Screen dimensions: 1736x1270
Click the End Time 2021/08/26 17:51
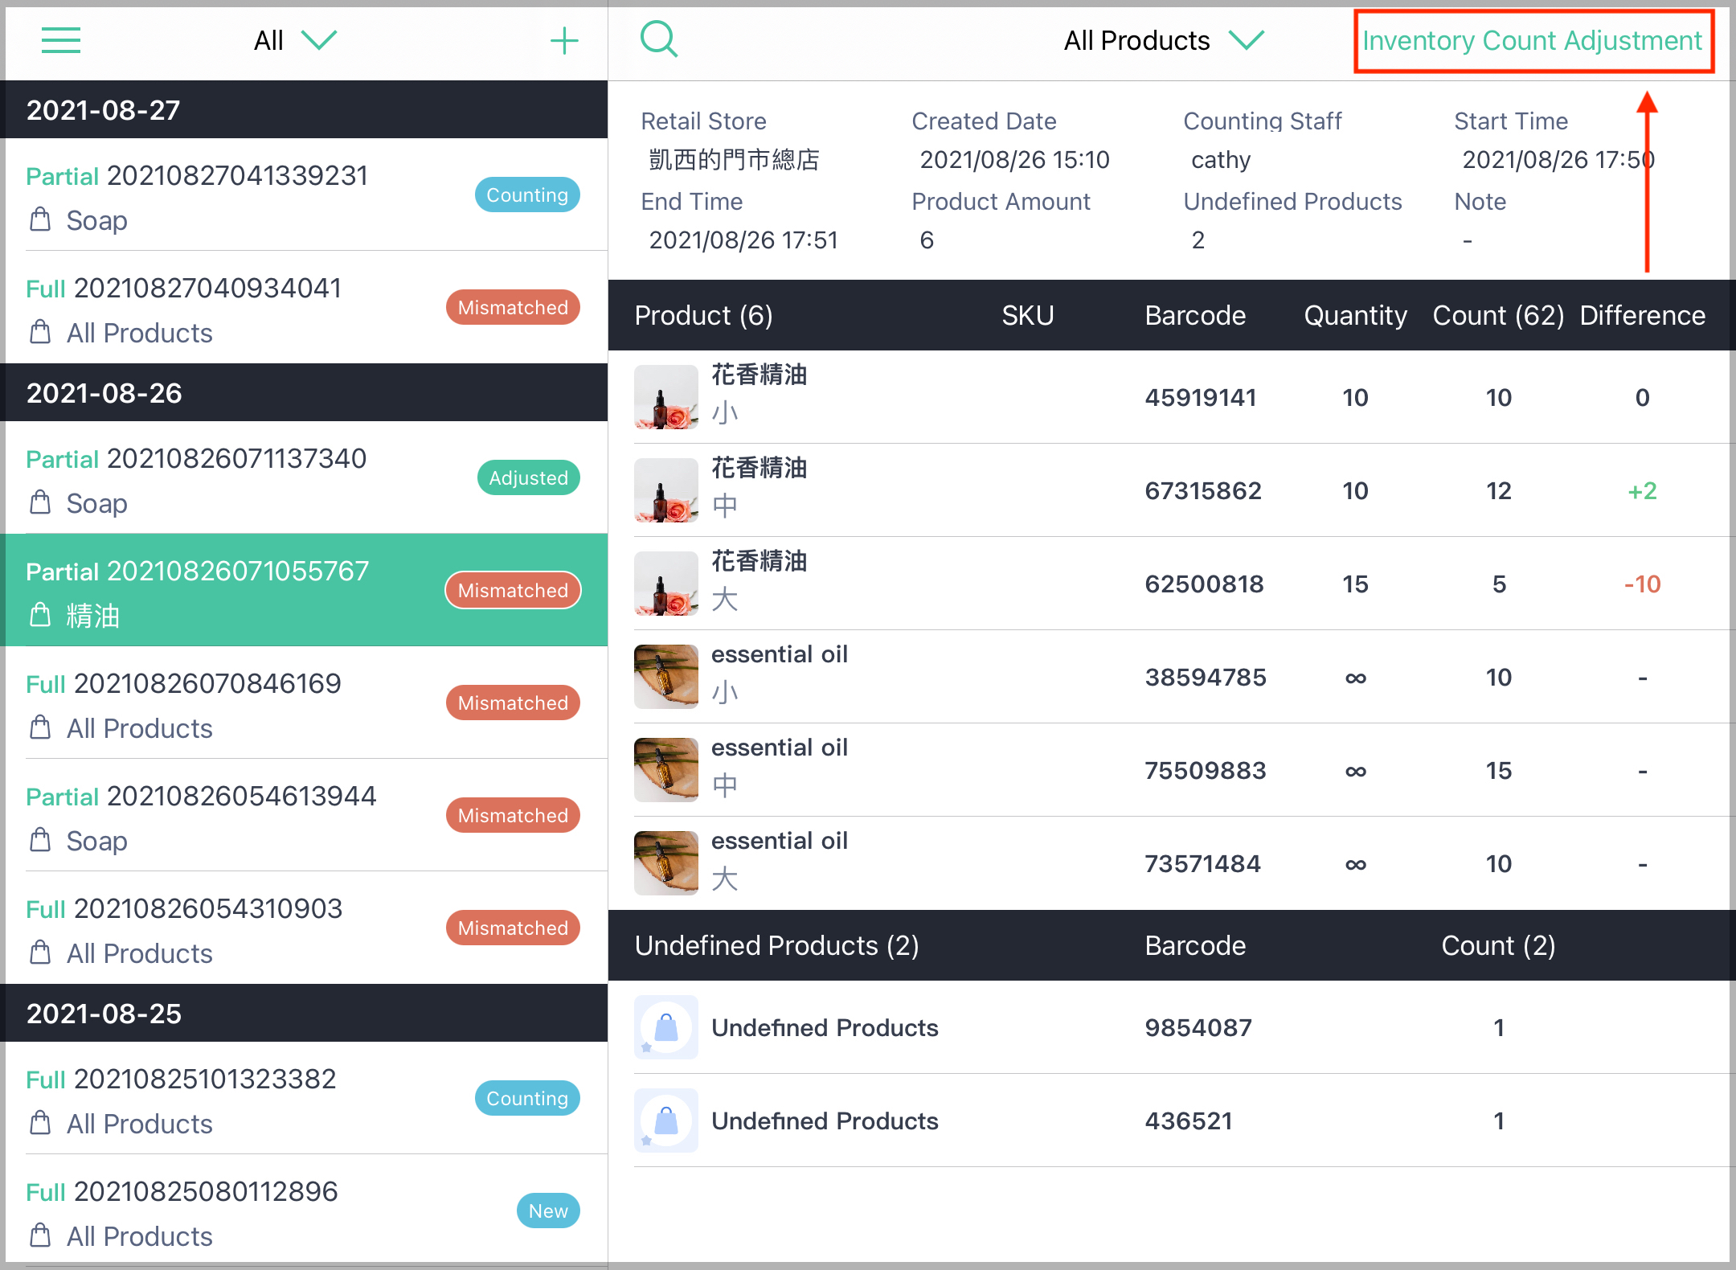coord(743,240)
